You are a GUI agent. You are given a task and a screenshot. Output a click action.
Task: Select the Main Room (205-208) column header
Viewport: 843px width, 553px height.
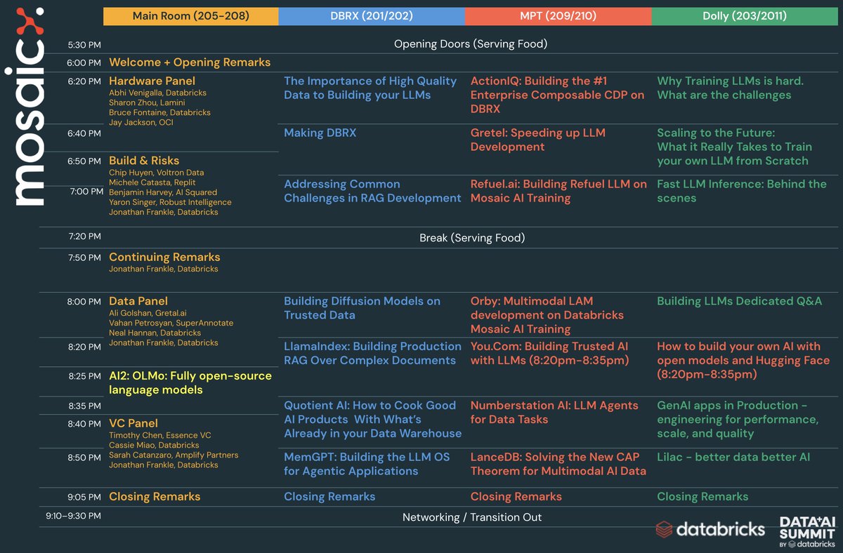[190, 16]
